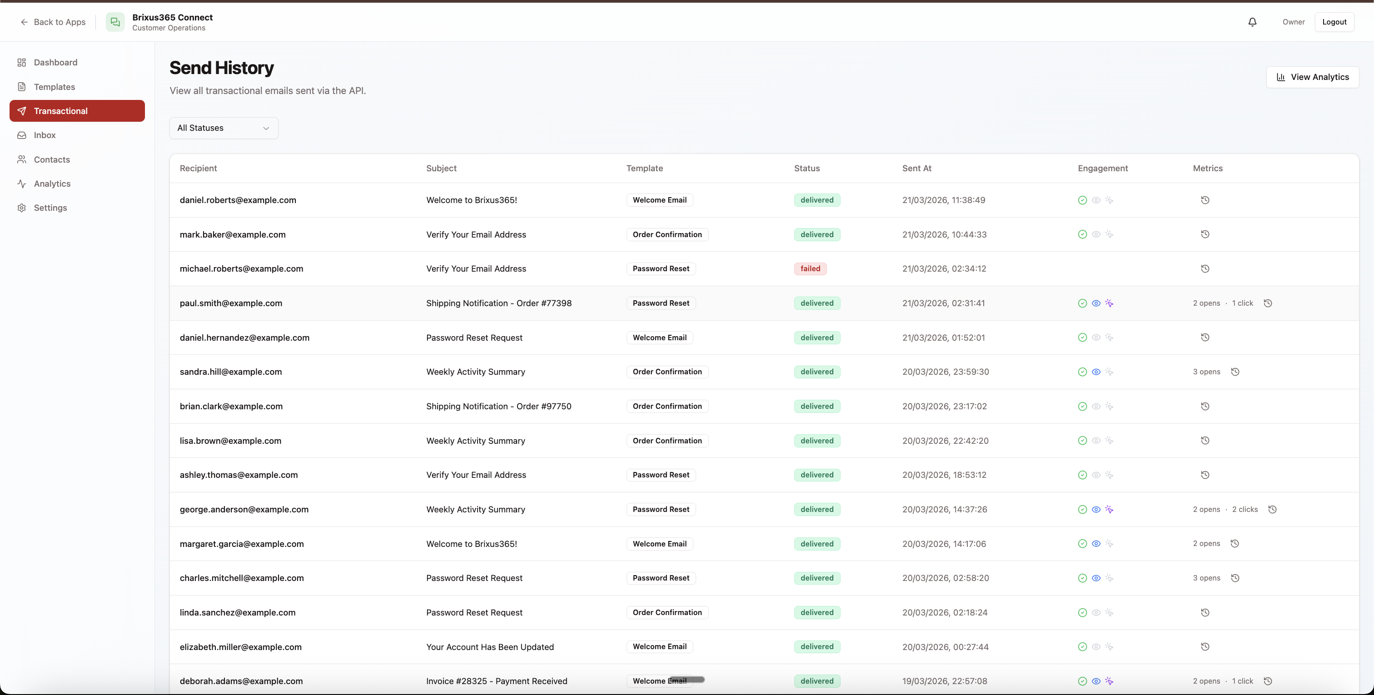
Task: Click subject Your Account Has Been Updated
Action: 490,647
